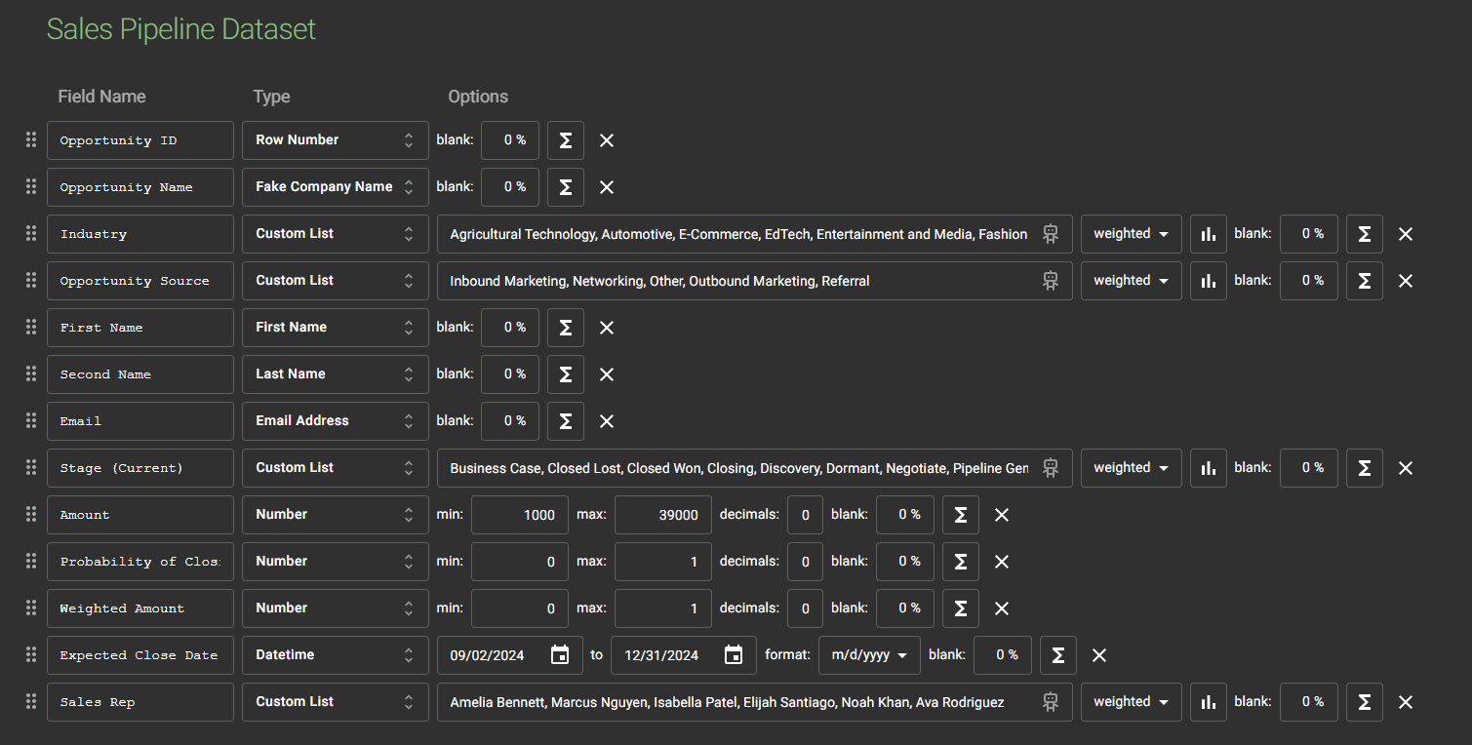1472x745 pixels.
Task: Open distribution chart icon for Industry row
Action: pos(1208,234)
